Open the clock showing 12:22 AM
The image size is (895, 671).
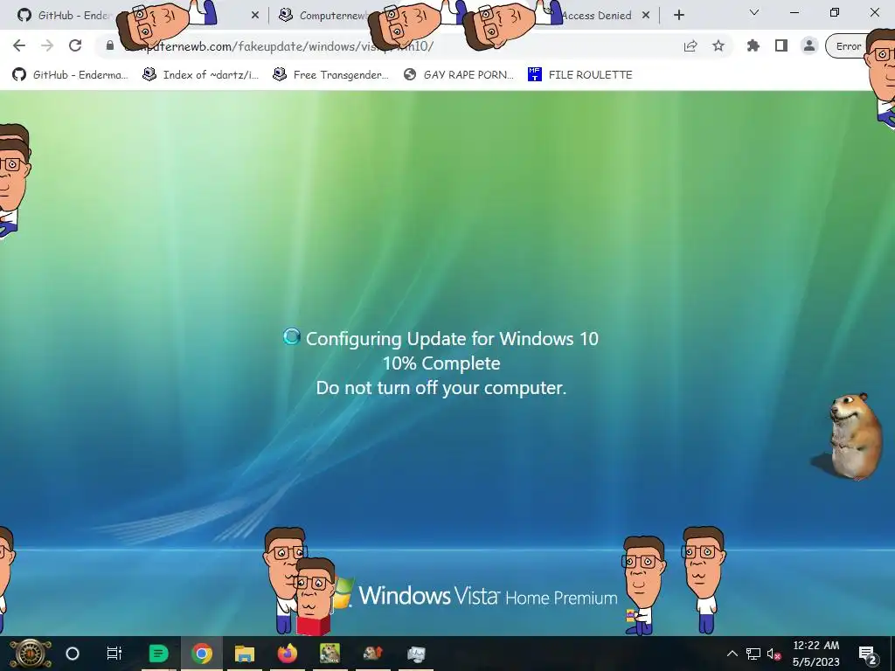(x=815, y=654)
